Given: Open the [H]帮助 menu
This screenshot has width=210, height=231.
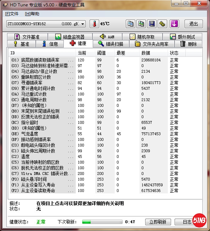Looking at the screenshot, I should (x=32, y=14).
